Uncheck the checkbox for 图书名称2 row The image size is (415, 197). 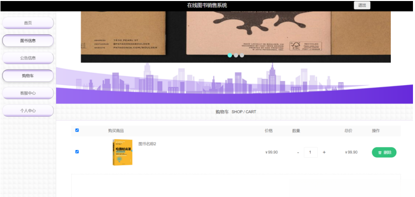coord(77,152)
